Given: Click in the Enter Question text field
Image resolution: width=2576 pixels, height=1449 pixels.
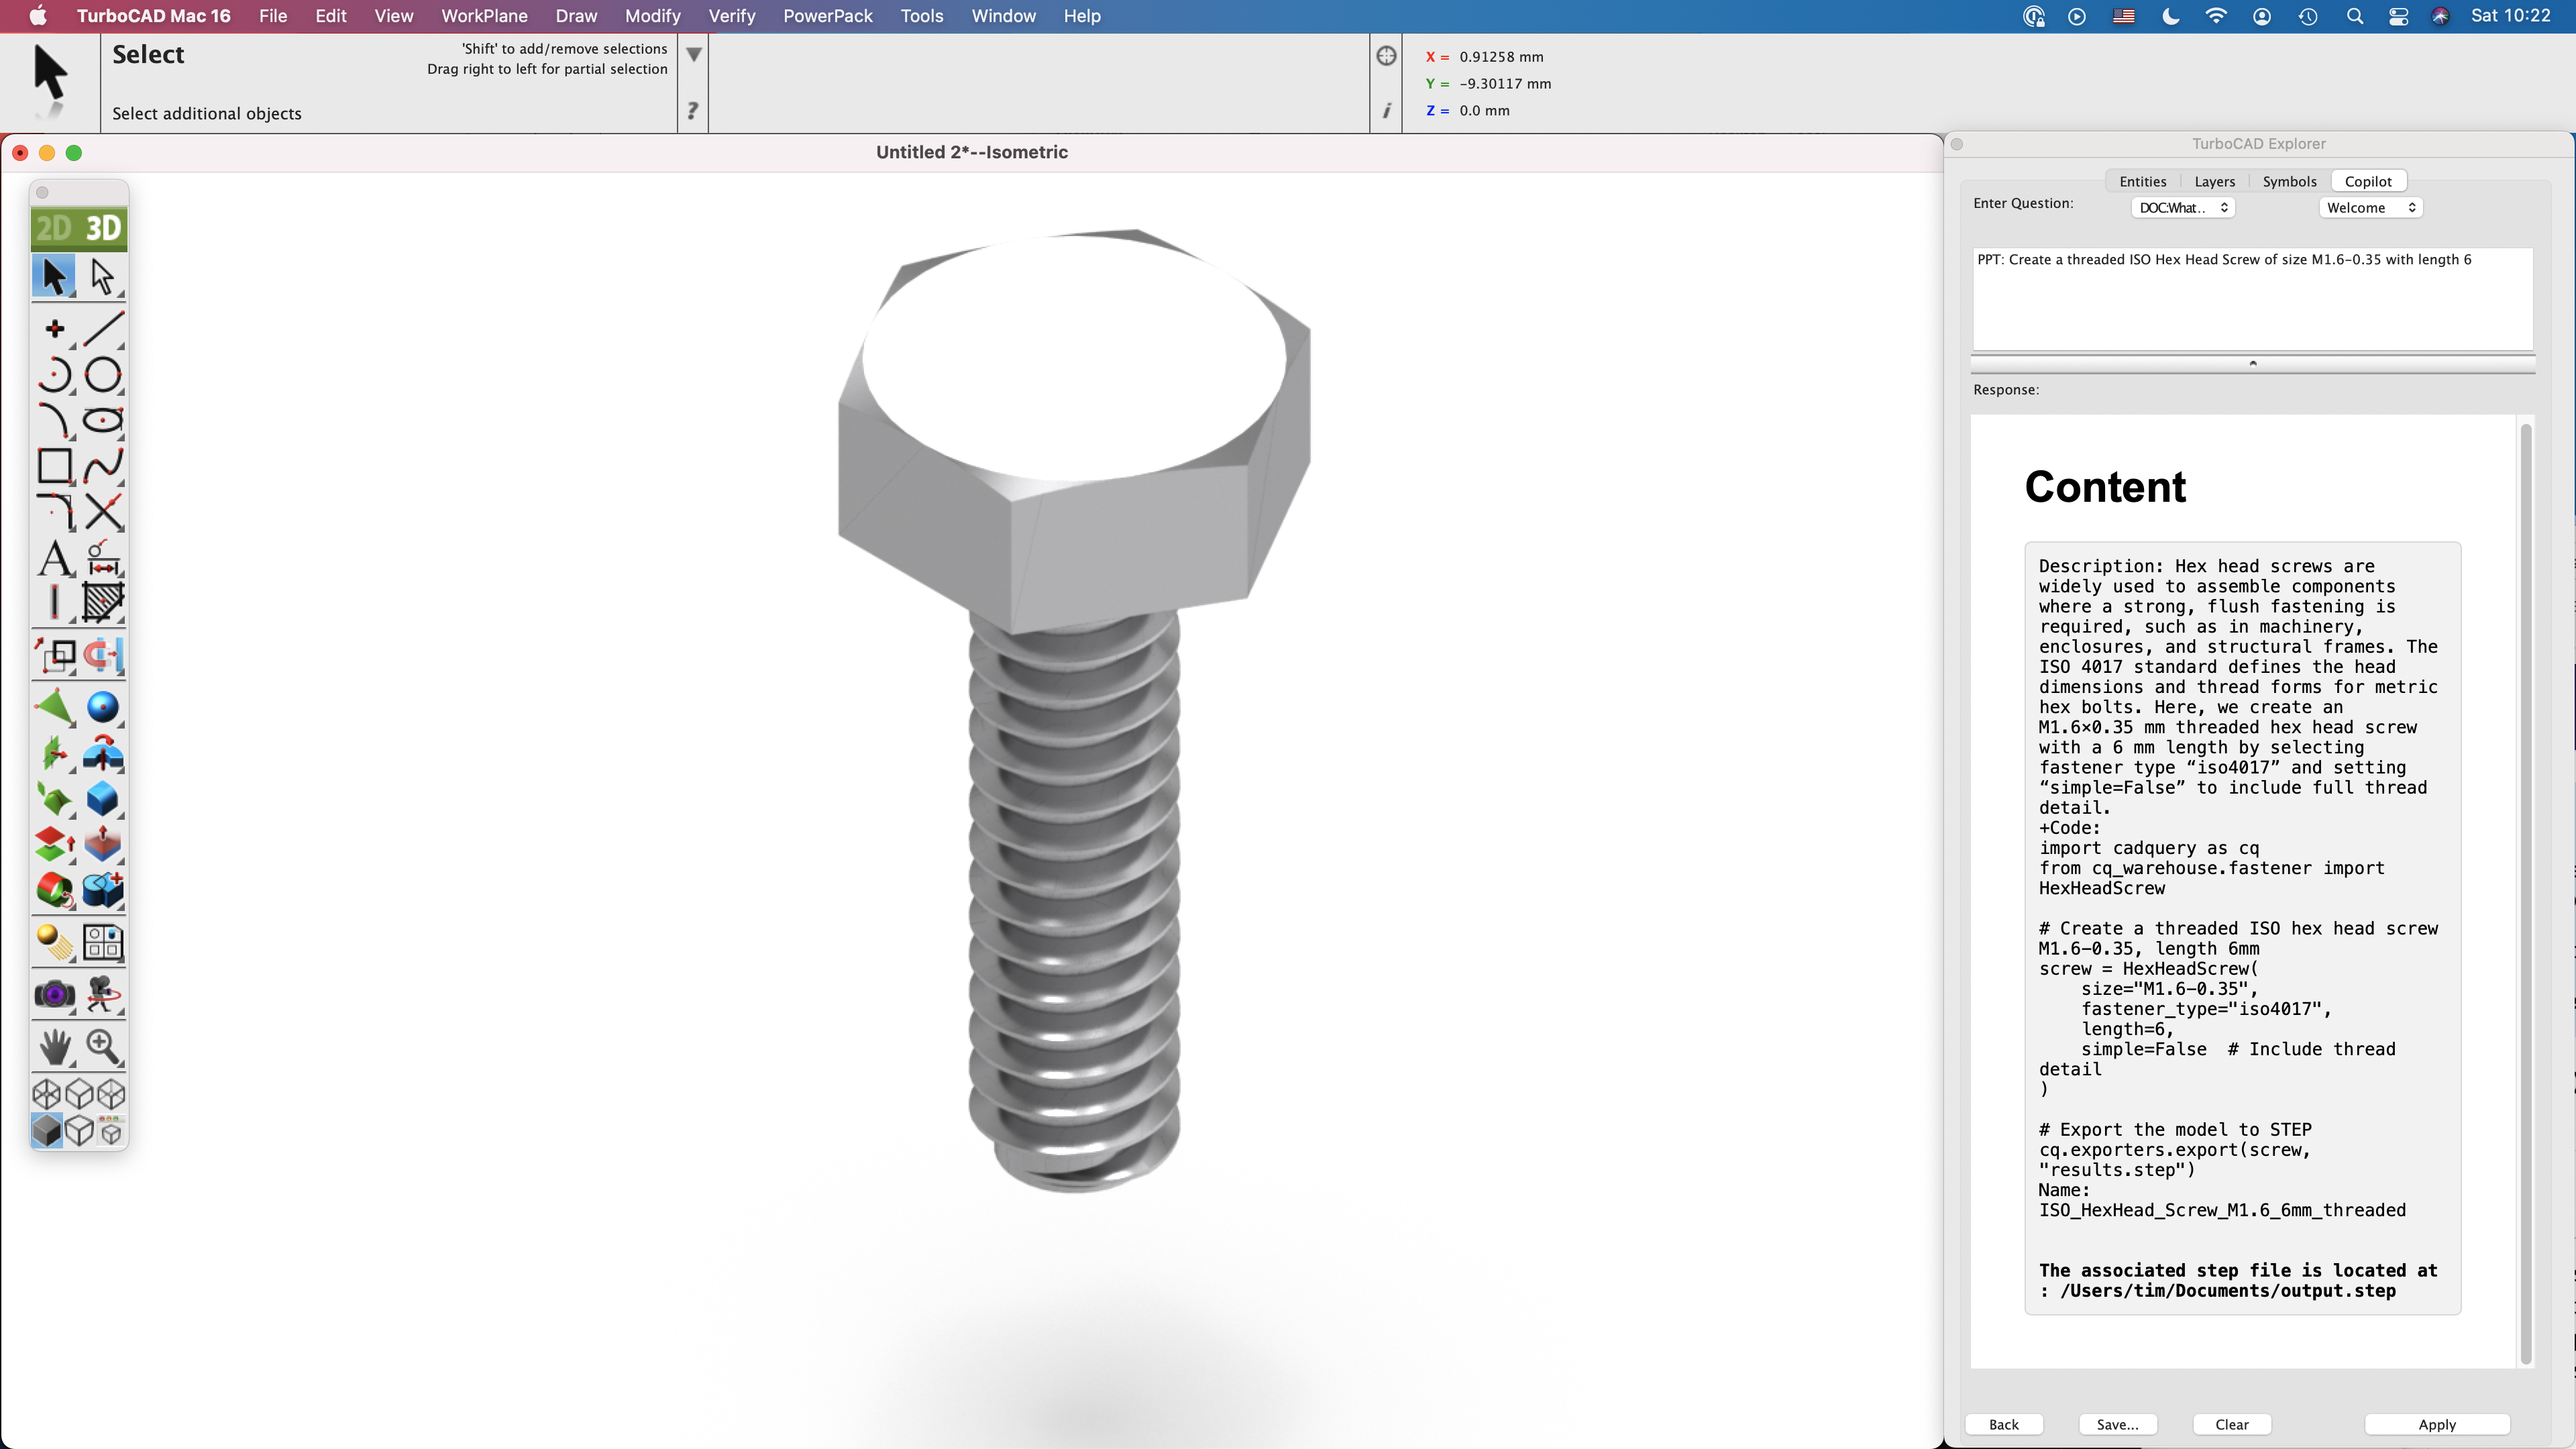Looking at the screenshot, I should [2252, 300].
